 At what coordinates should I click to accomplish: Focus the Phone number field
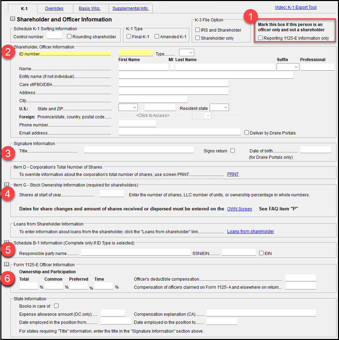[137, 123]
